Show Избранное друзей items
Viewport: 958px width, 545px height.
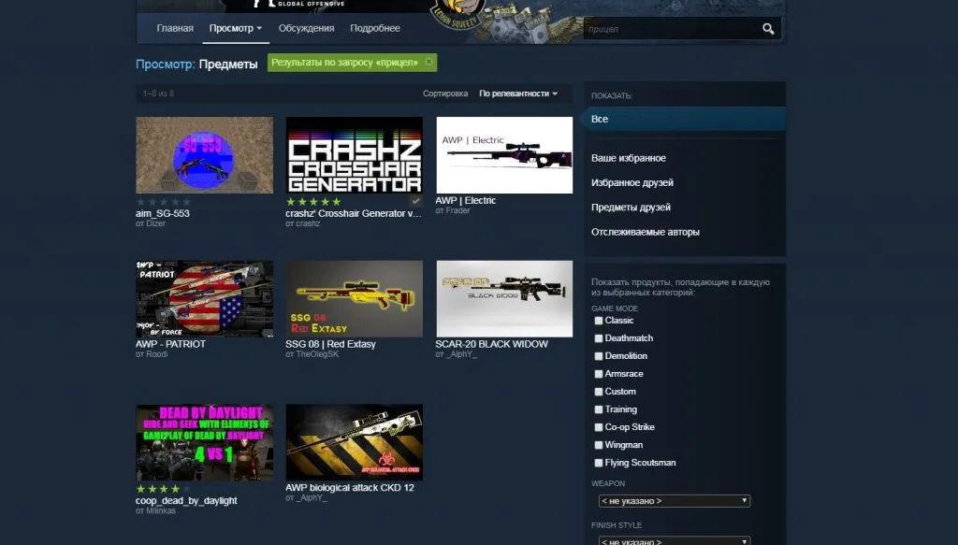point(631,182)
